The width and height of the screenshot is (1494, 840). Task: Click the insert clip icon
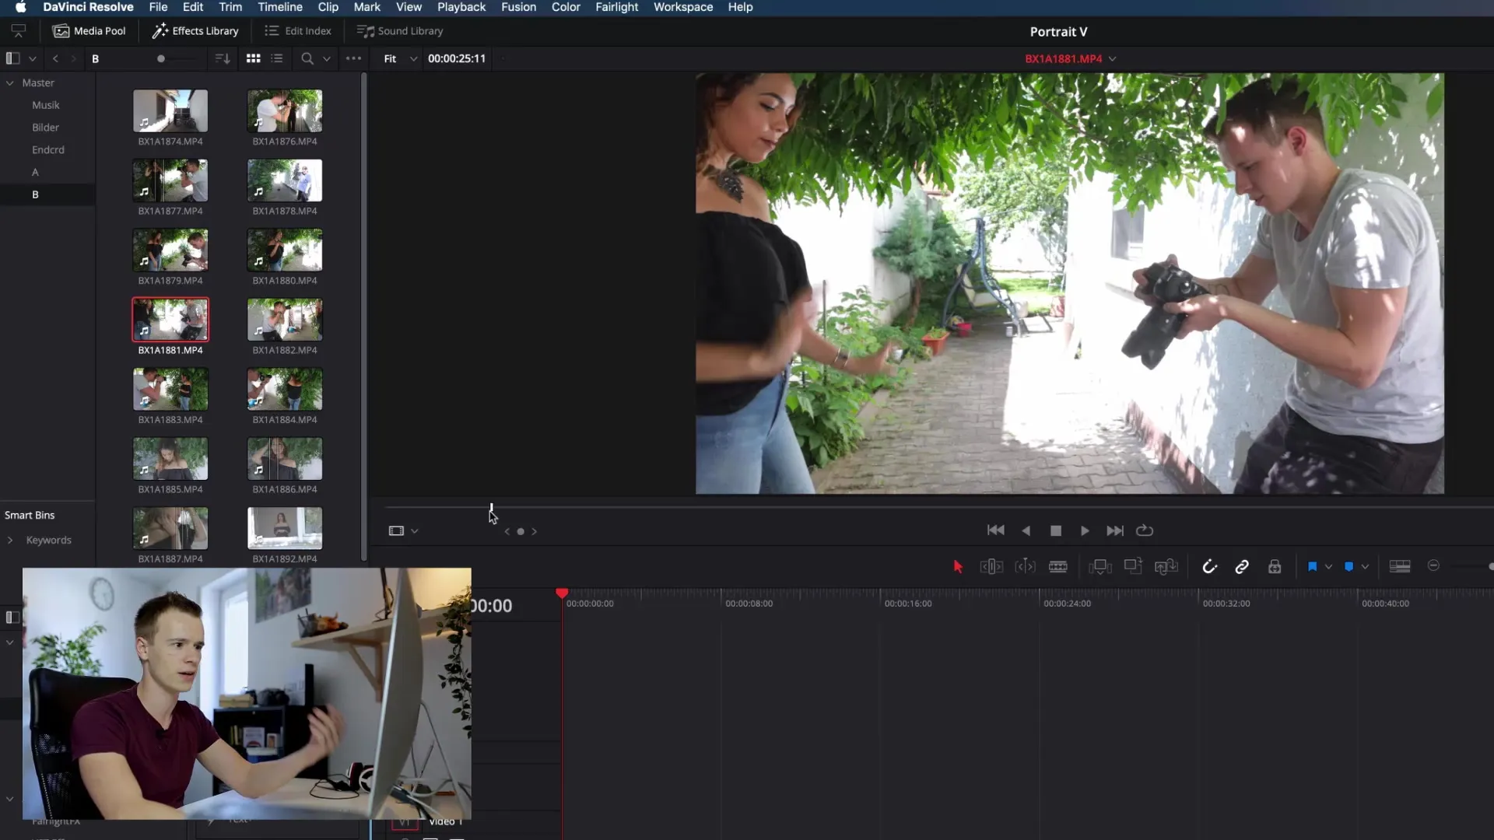pyautogui.click(x=1099, y=567)
